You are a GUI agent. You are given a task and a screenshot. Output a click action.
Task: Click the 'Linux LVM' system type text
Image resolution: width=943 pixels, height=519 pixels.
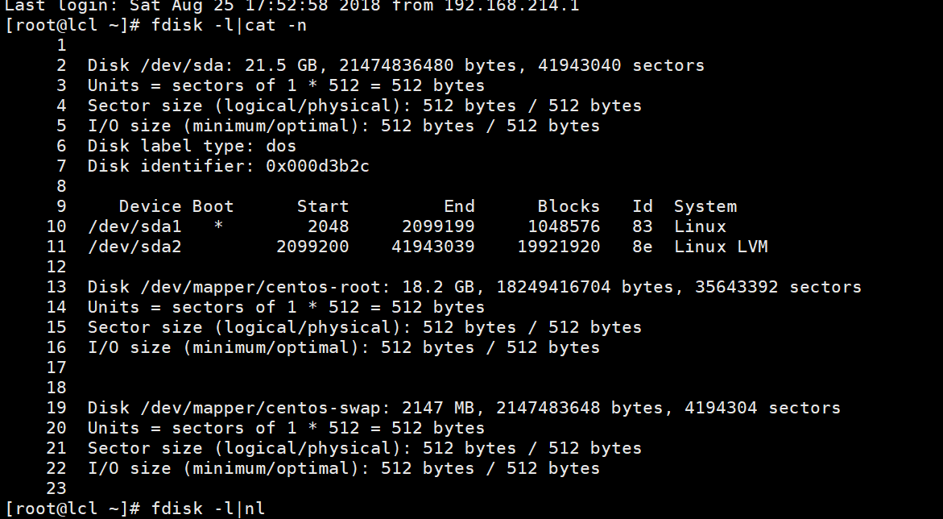[721, 247]
